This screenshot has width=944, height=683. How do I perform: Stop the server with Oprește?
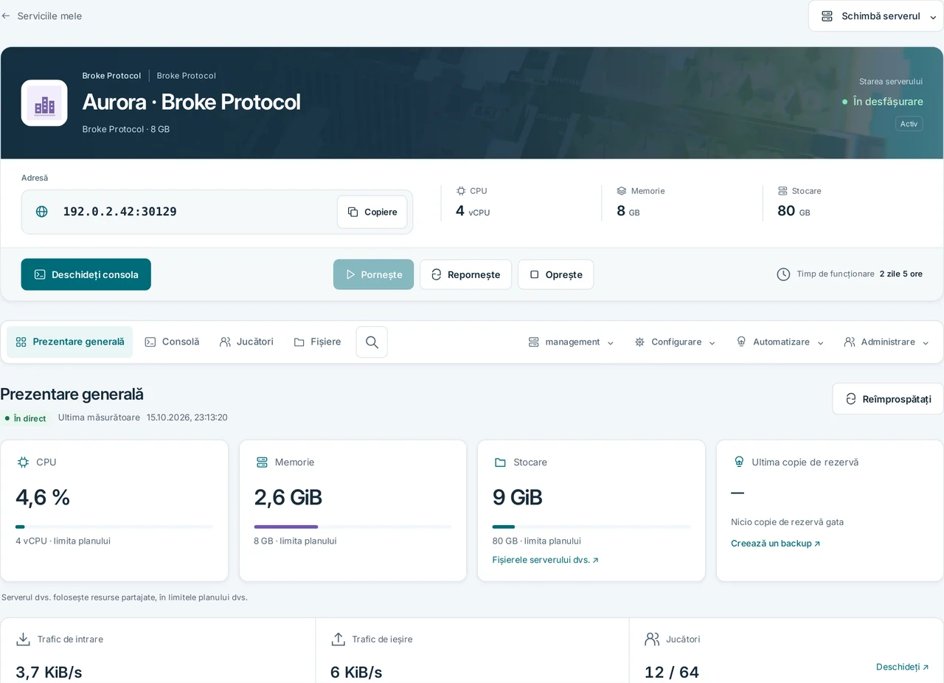click(555, 274)
